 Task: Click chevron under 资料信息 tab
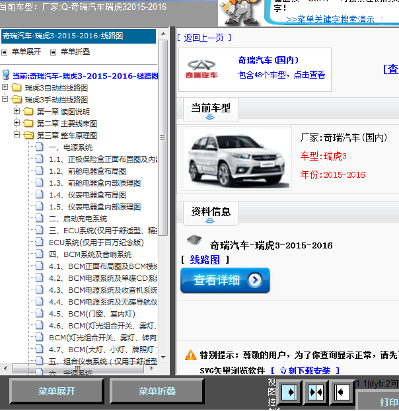click(x=210, y=221)
